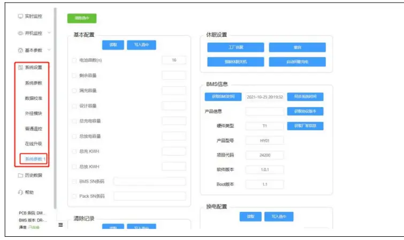Image resolution: width=404 pixels, height=240 pixels.
Task: Click the 重启 button in 休眠设置
Action: click(x=298, y=48)
